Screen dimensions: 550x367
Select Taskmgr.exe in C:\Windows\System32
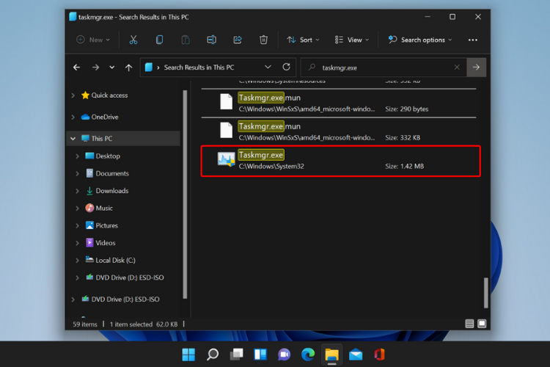coord(340,161)
